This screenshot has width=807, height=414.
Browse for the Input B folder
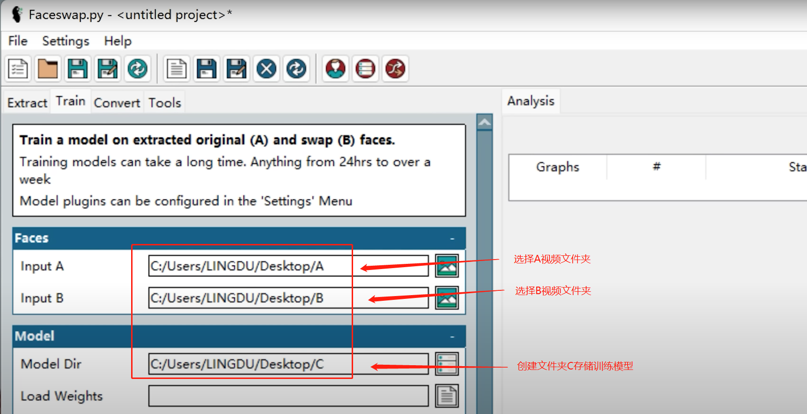[446, 298]
